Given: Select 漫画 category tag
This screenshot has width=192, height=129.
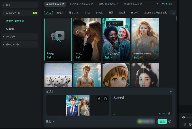Looking at the screenshot, I should click(111, 13).
